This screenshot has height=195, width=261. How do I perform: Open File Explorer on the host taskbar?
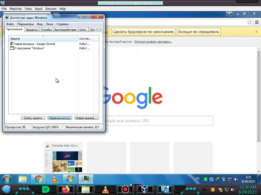click(86, 190)
